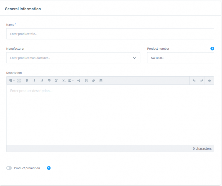
Task: Open the text alignment dropdown
Action: click(x=71, y=81)
